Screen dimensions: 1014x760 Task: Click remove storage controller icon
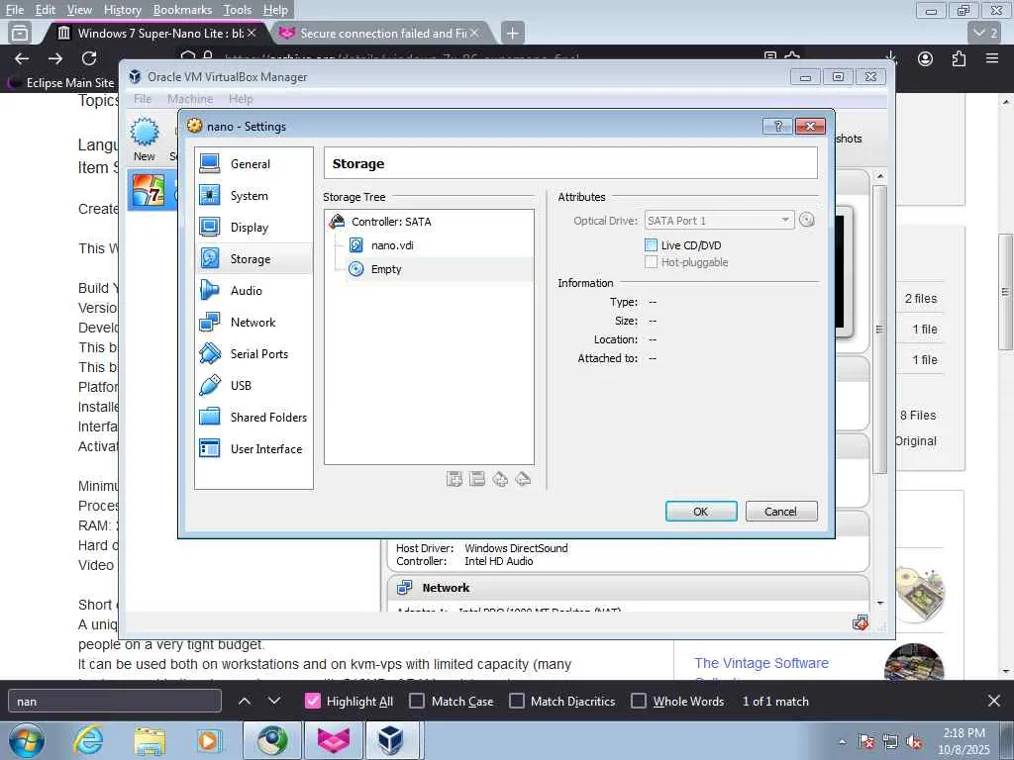(x=477, y=479)
